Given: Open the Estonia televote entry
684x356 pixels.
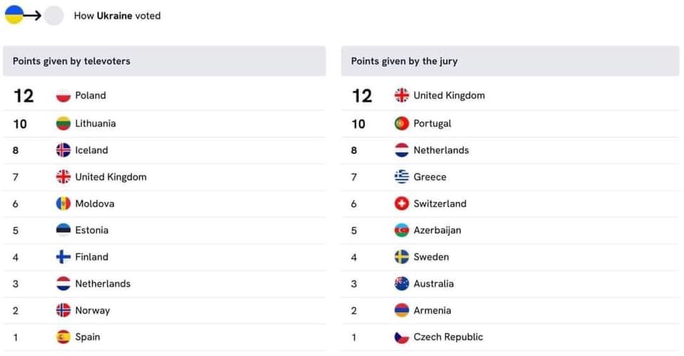Looking at the screenshot, I should [92, 230].
